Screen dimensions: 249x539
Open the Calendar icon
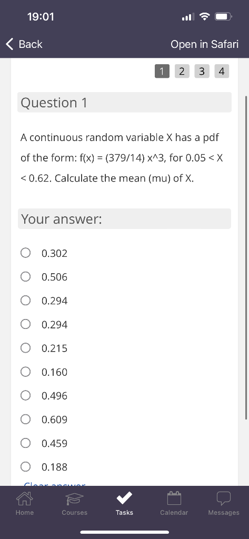[174, 498]
